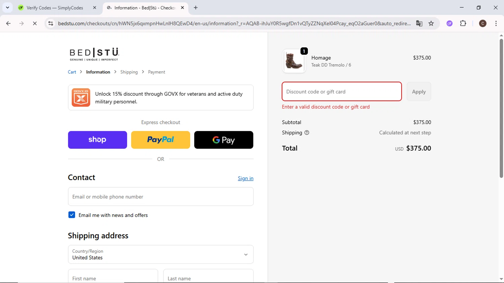Click the Apply discount button
The image size is (504, 283).
point(419,91)
